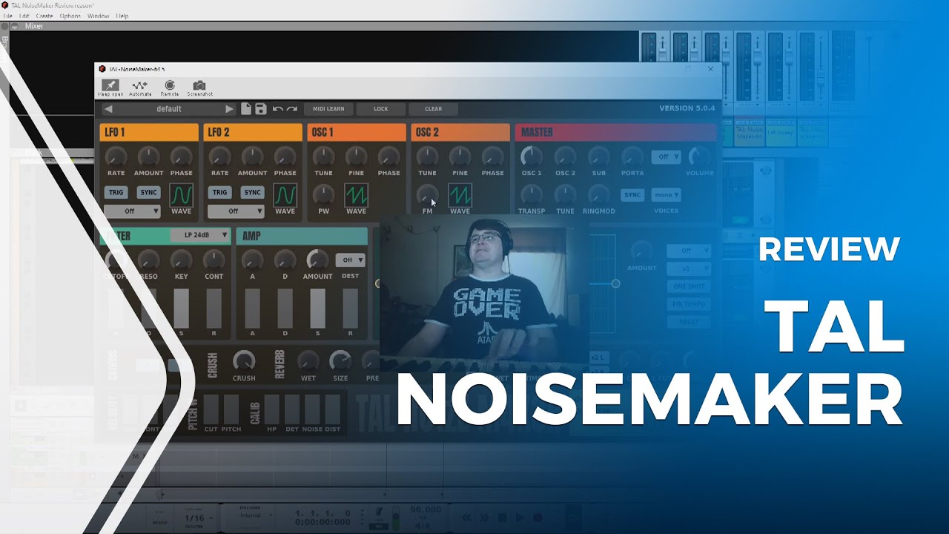The image size is (949, 534).
Task: Open the Options menu
Action: coord(70,16)
